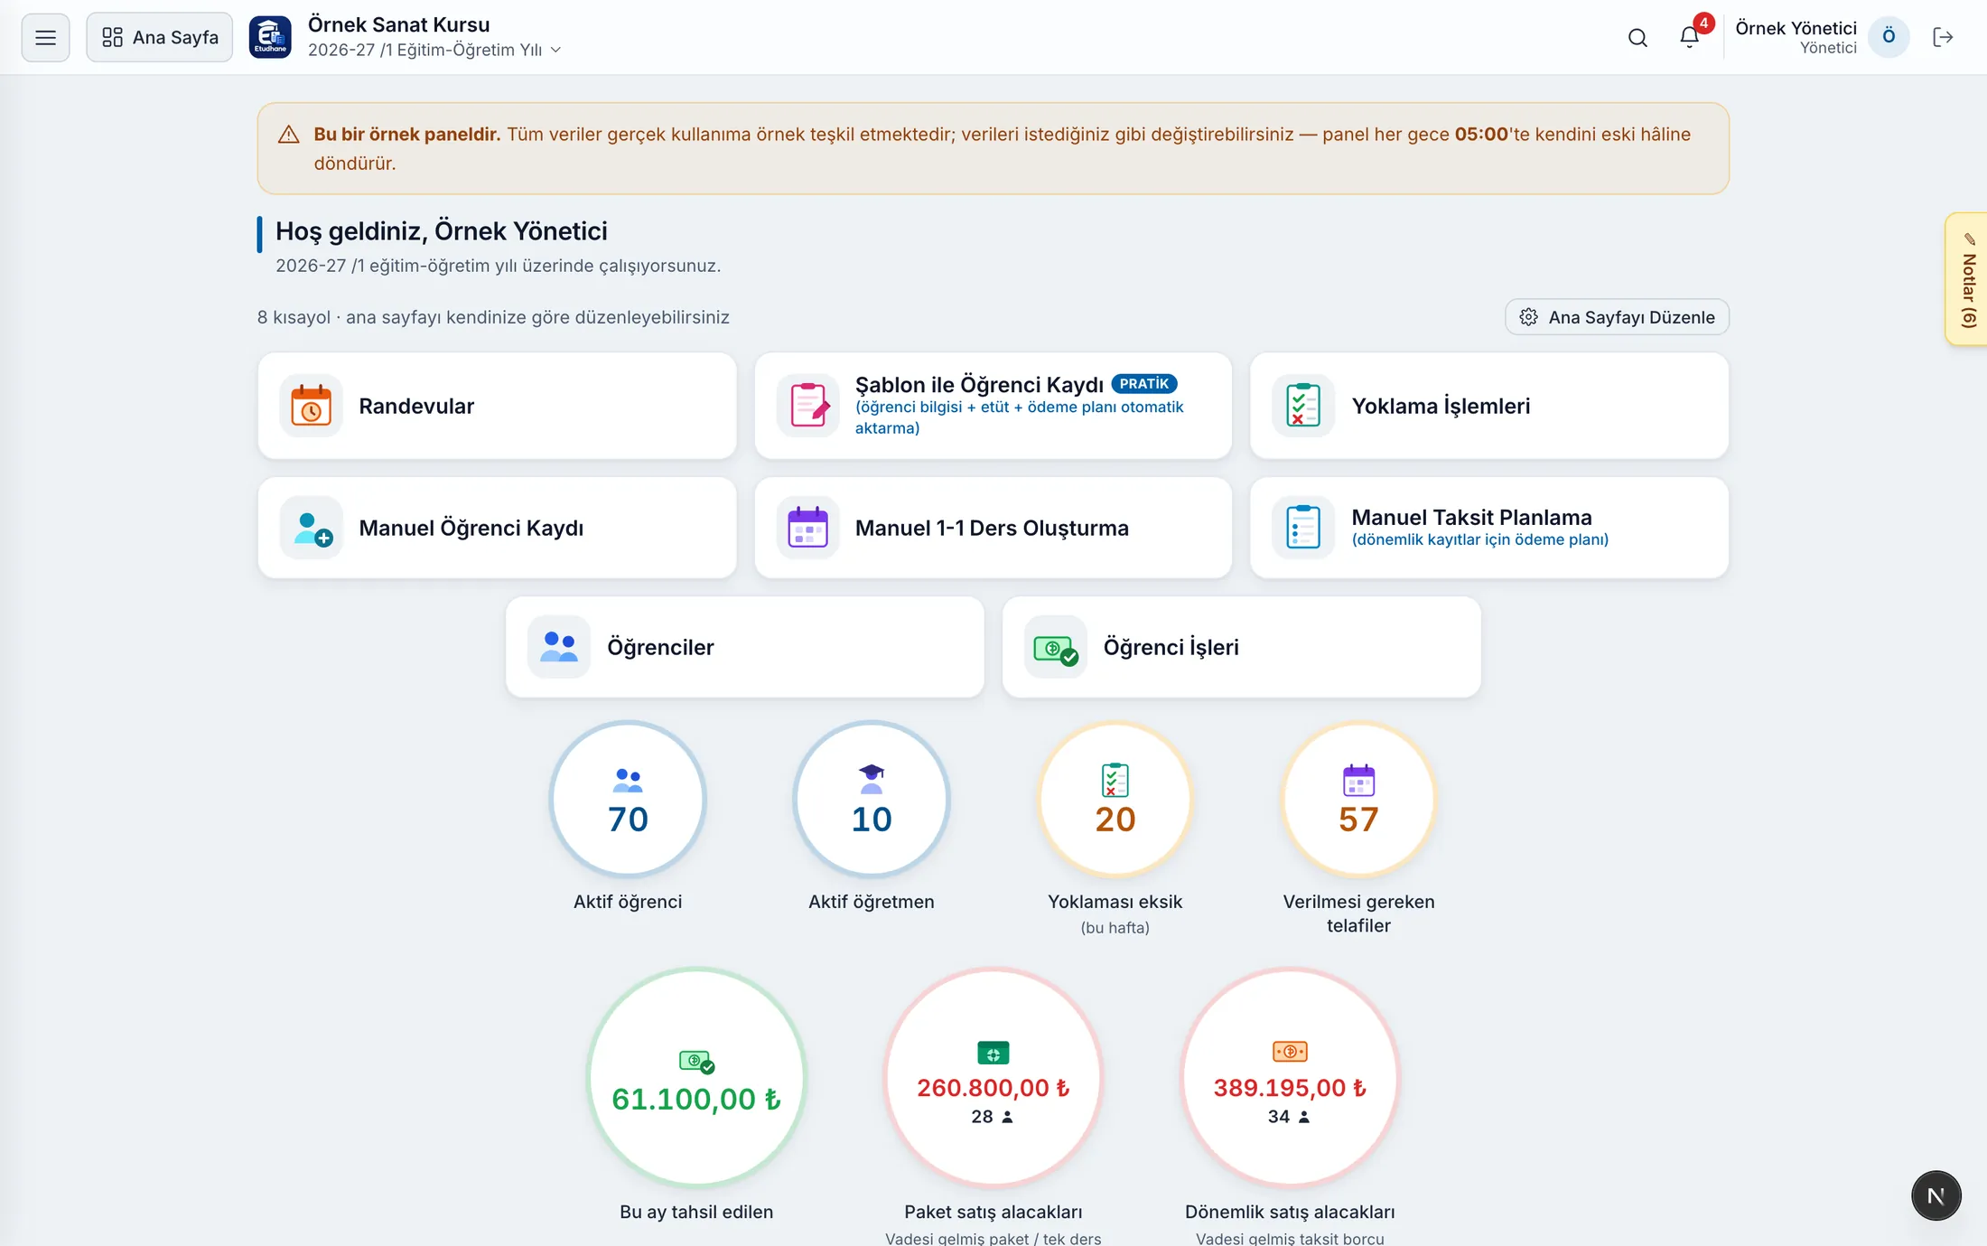Click the Öğrenci İşleri money icon

tap(1055, 647)
